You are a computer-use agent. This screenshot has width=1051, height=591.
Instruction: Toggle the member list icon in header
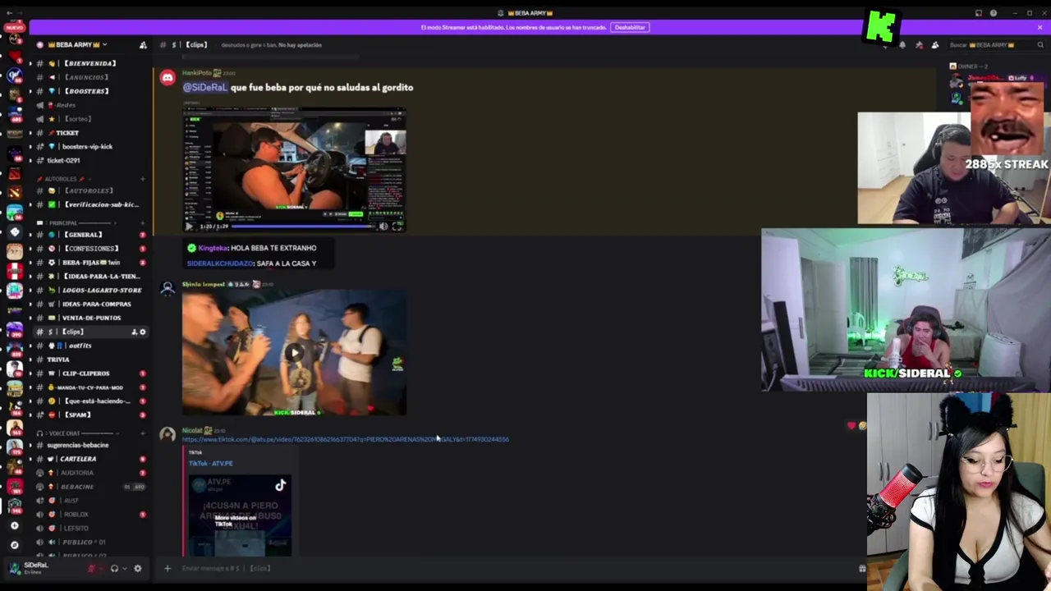click(x=934, y=45)
